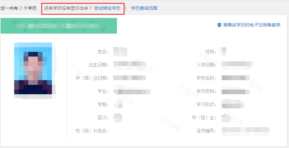Viewport: 289px width, 148px height.
Task: Click the 学习形式 field label
Action: click(207, 104)
